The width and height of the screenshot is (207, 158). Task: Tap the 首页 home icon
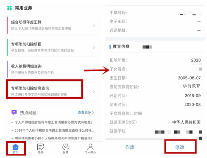[x=16, y=147]
